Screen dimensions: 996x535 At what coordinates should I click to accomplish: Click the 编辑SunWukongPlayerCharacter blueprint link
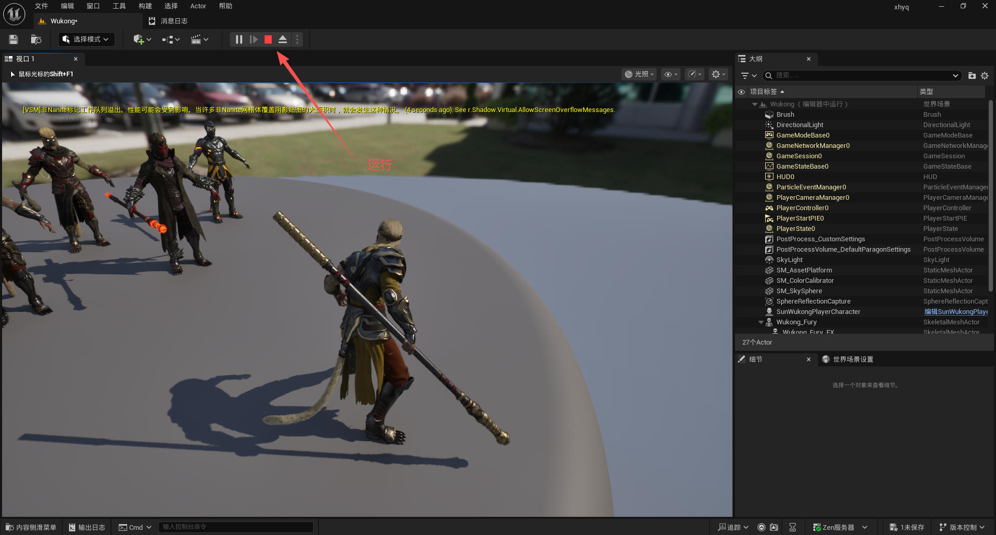956,312
